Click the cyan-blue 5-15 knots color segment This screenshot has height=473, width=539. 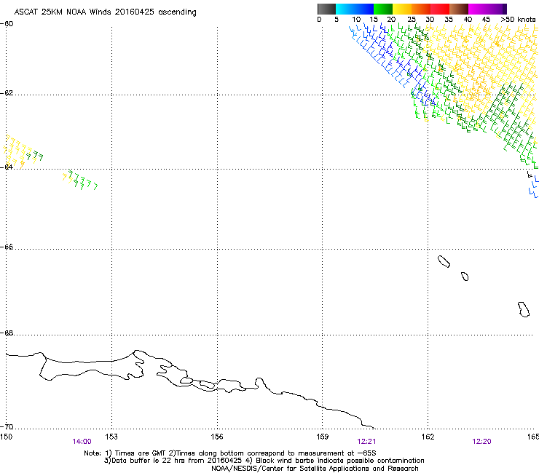point(355,9)
